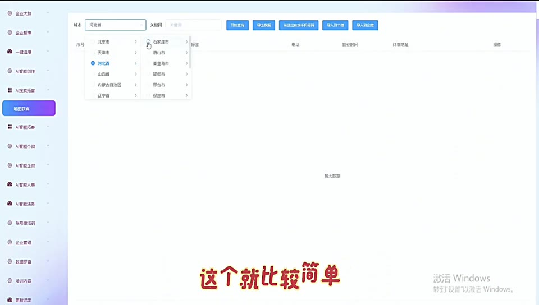This screenshot has width=539, height=305.
Task: Expand the 秦皇岛市 cascade arrow
Action: 186,63
